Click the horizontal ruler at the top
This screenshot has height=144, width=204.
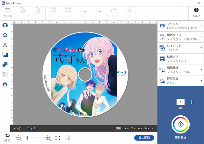(85, 22)
